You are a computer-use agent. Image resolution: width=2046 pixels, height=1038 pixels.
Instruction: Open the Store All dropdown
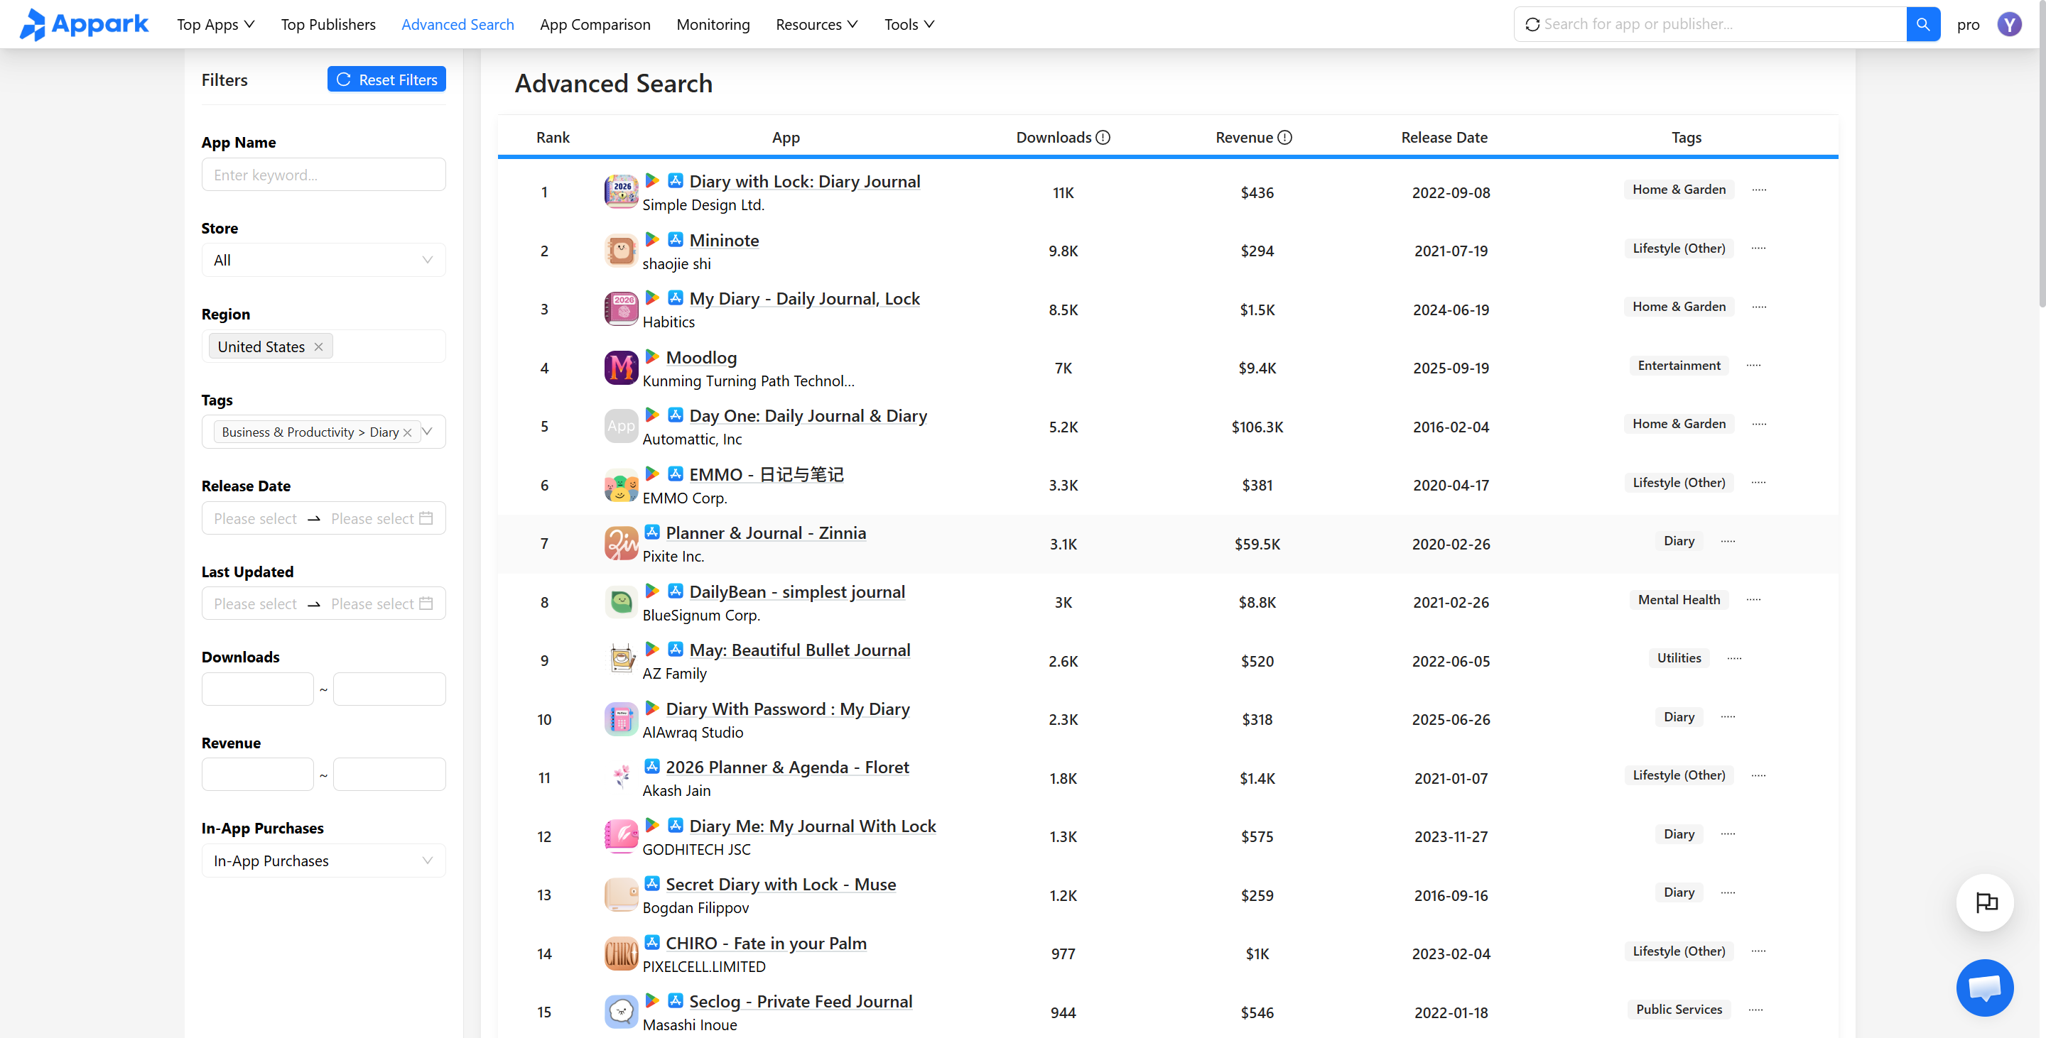(x=323, y=261)
